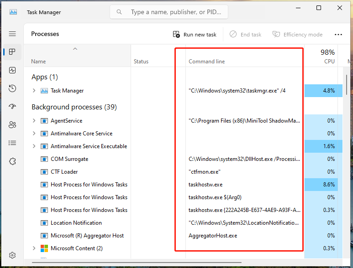The image size is (353, 268).
Task: Select the COM Surrogate process name
Action: coord(69,159)
